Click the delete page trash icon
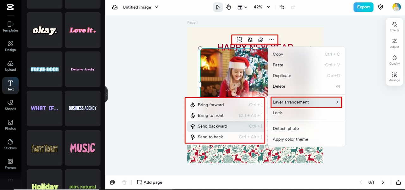405x190 pixels. 124,182
